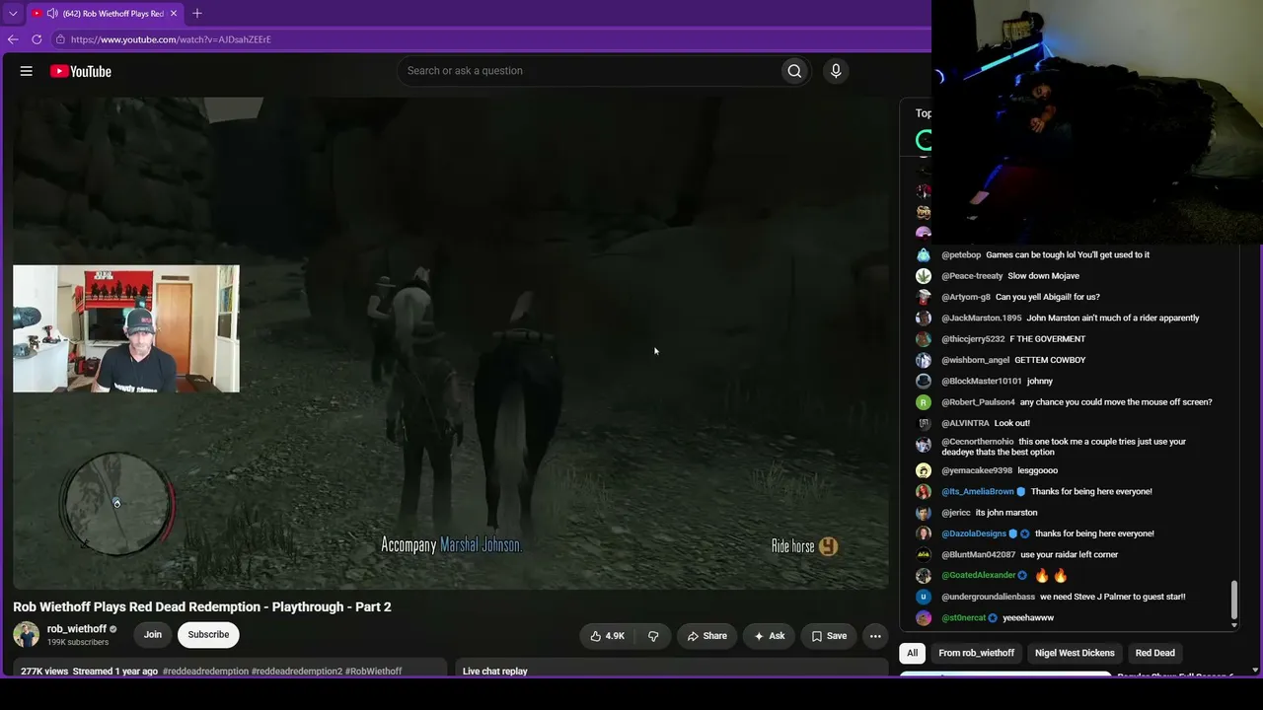Open @GoatedAlexander's chat avatar
Screen dimensions: 1263x710
[x=924, y=576]
